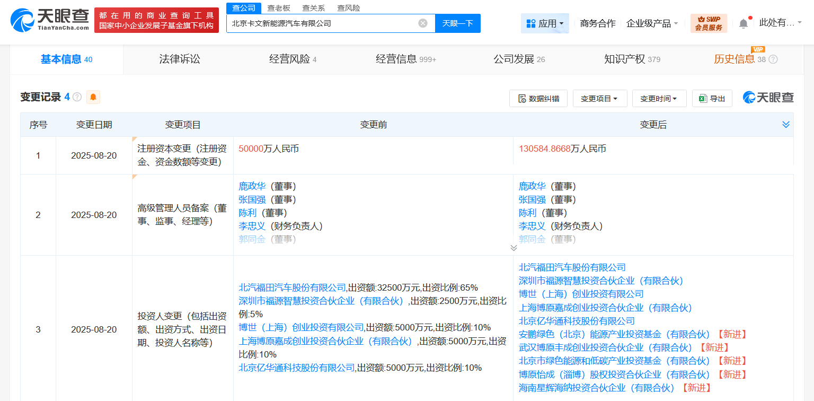Select the 法律诉讼 tab
This screenshot has height=401, width=814.
[x=180, y=59]
